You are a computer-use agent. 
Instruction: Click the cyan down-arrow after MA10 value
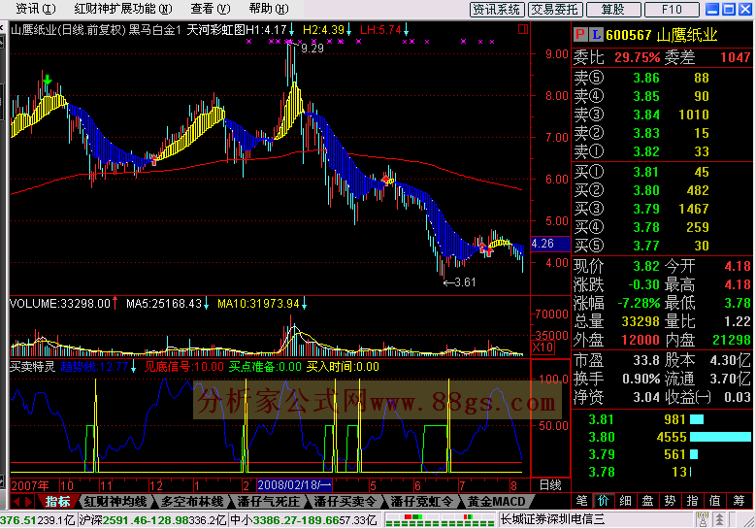click(x=304, y=304)
